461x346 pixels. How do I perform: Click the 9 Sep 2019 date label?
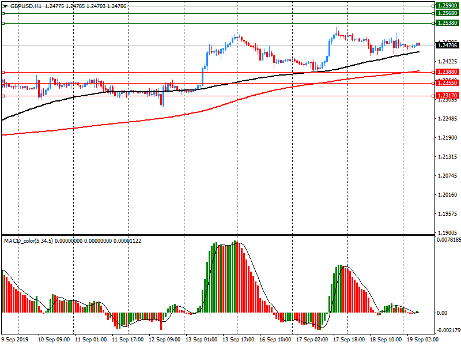[x=15, y=340]
